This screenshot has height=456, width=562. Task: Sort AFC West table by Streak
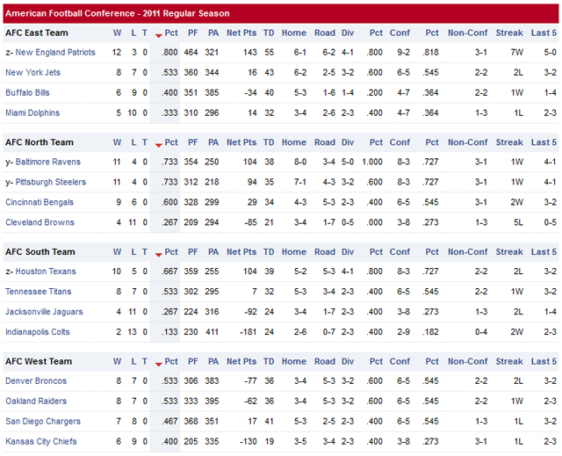(x=509, y=361)
